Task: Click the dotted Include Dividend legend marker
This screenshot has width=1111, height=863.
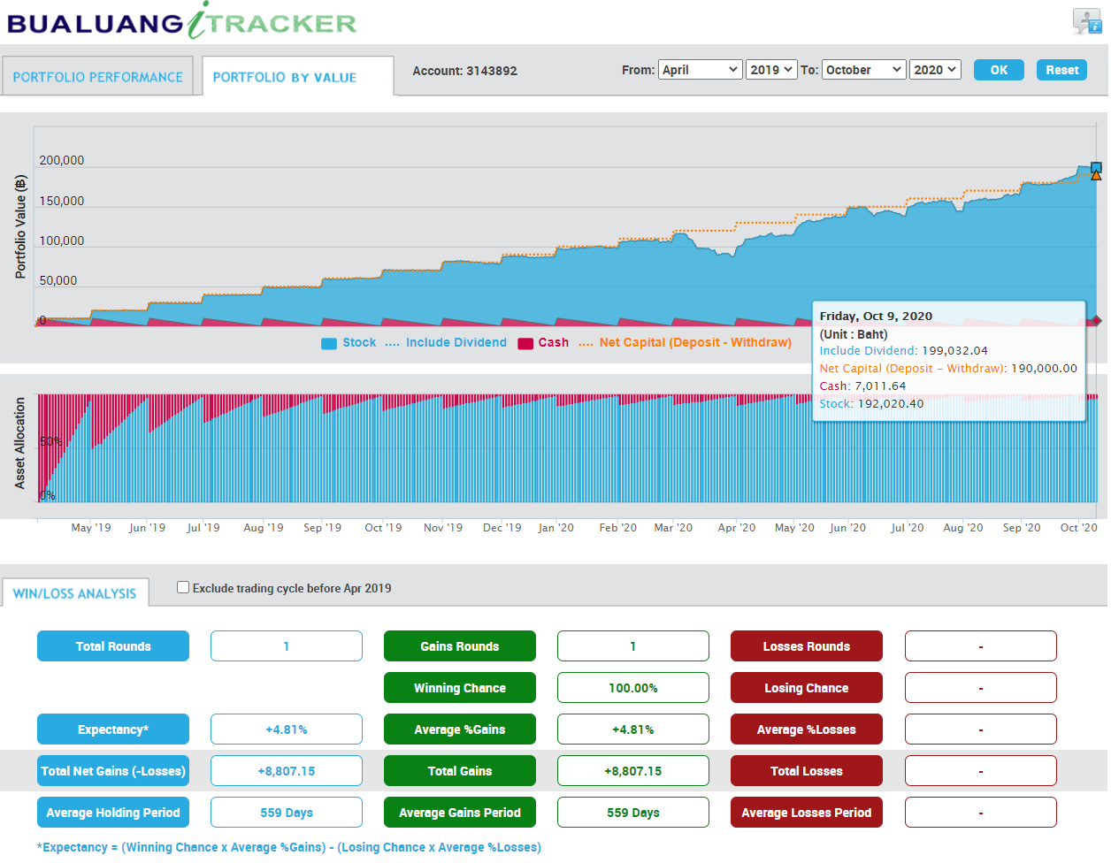Action: [392, 343]
